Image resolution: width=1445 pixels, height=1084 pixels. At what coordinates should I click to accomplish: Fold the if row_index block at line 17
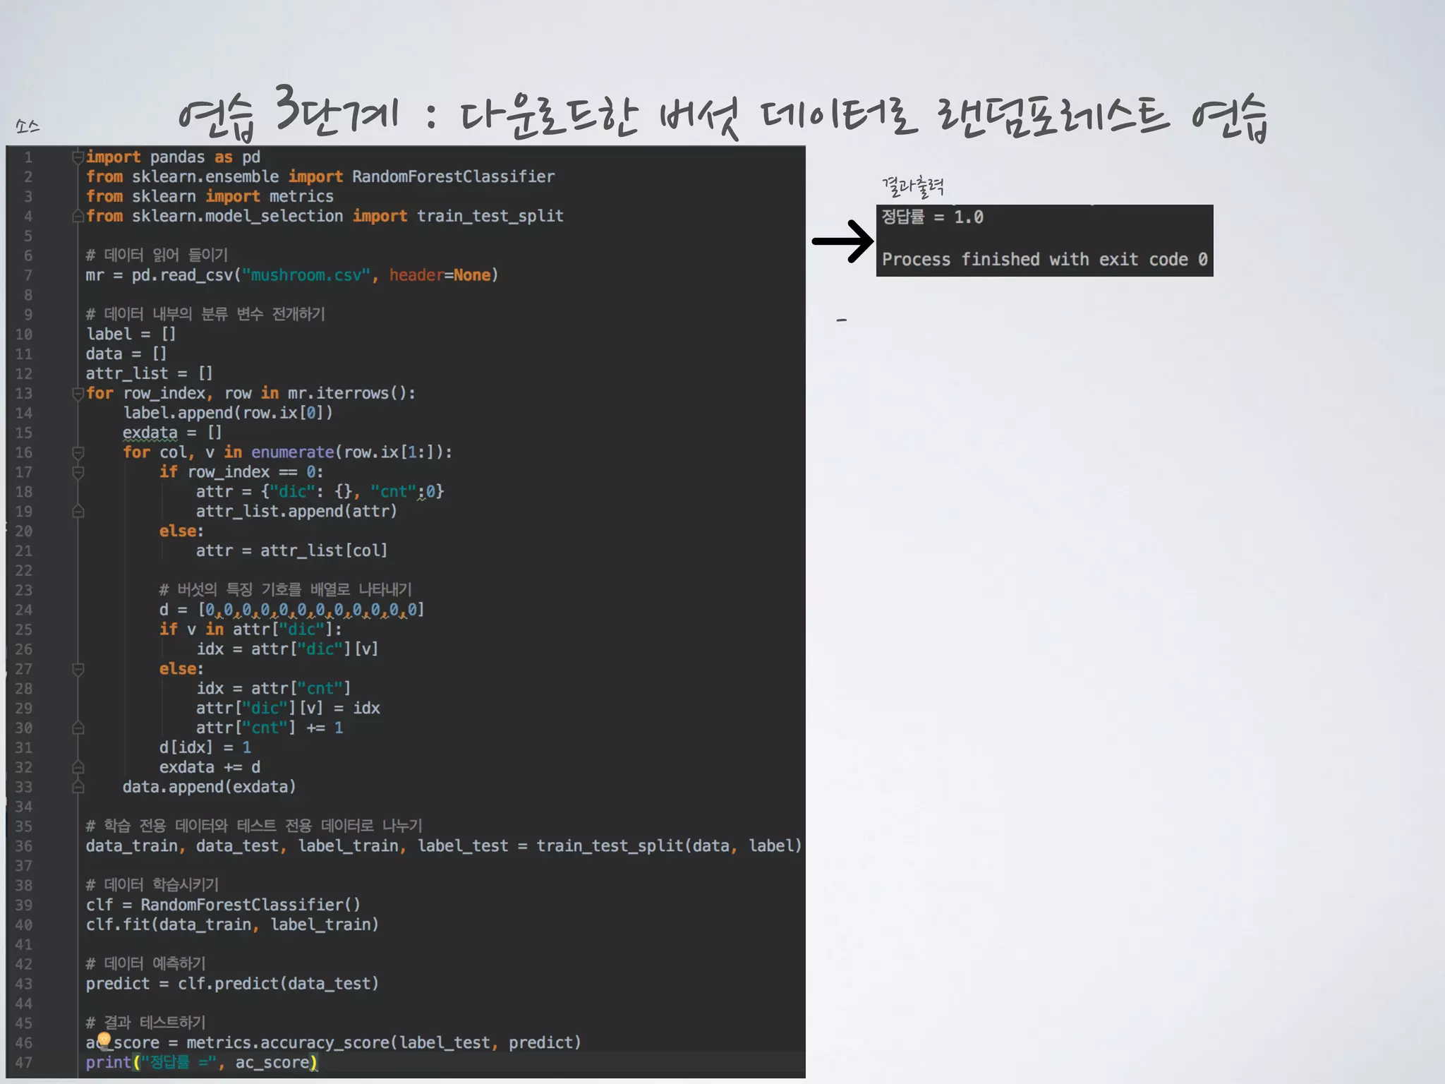78,472
